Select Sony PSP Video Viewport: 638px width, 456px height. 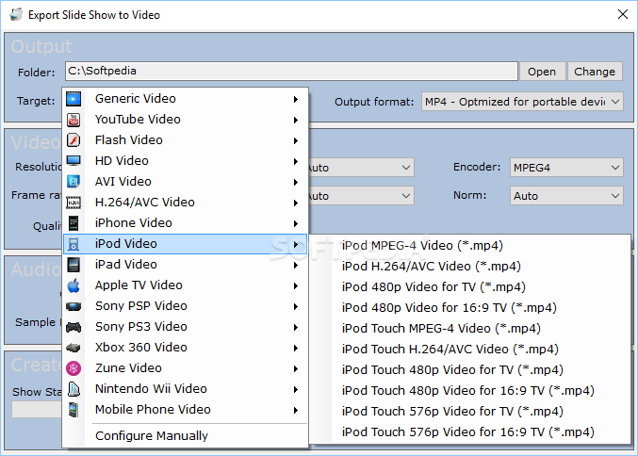coord(186,306)
